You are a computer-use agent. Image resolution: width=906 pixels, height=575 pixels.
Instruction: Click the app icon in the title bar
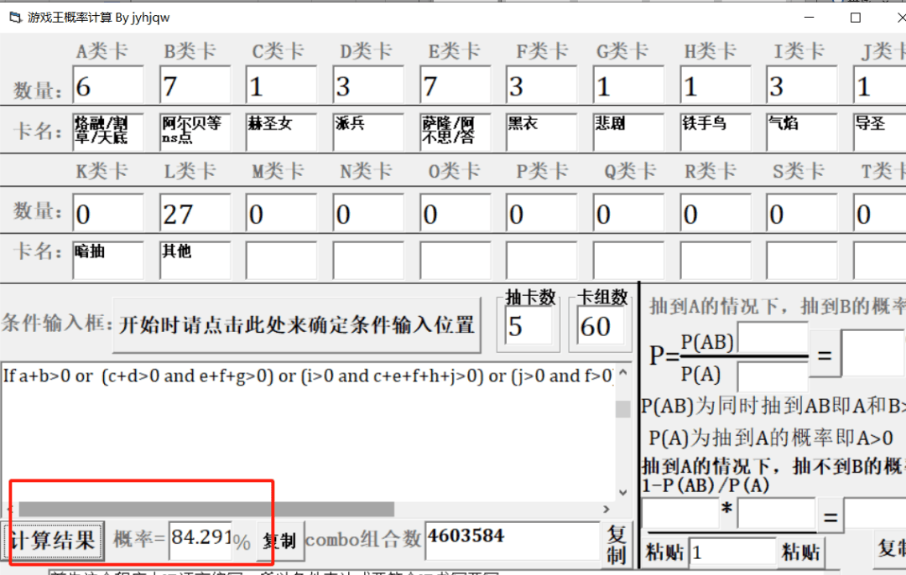(13, 17)
